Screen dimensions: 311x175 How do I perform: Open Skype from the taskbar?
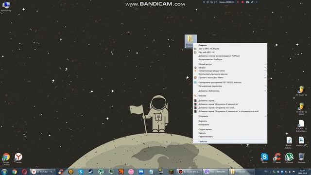click(x=81, y=172)
